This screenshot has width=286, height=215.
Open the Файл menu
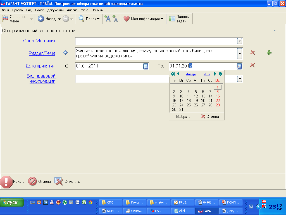5,10
